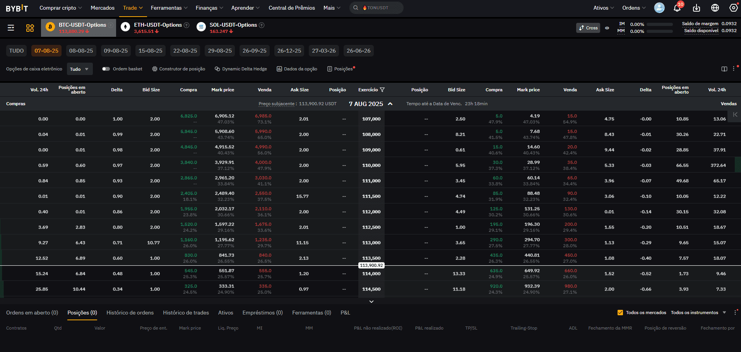Click the Ethereum coin icon
The width and height of the screenshot is (741, 352).
click(x=125, y=27)
